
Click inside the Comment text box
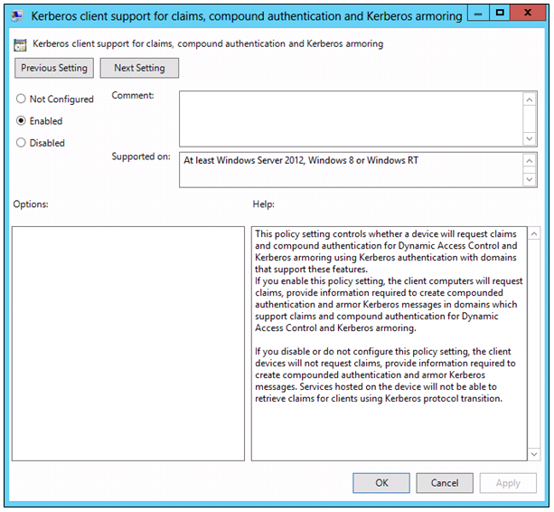pyautogui.click(x=351, y=119)
